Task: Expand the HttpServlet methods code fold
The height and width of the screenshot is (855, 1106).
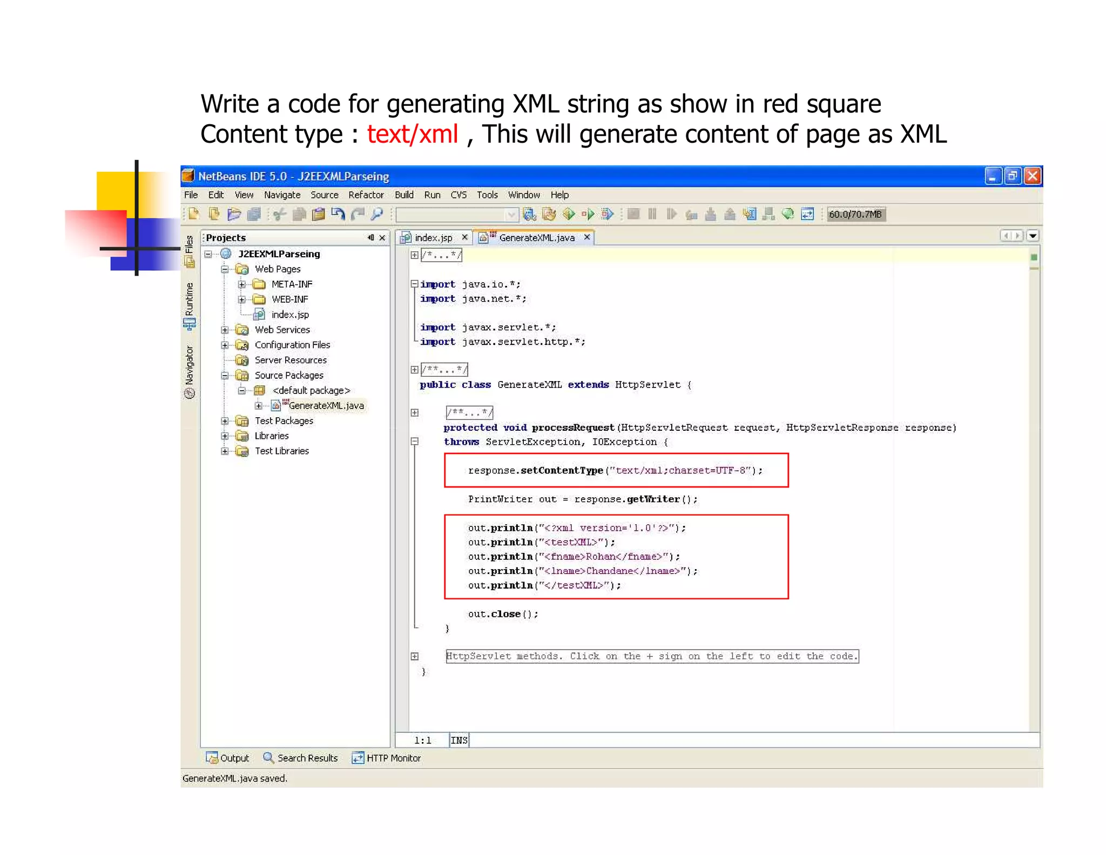Action: click(414, 656)
